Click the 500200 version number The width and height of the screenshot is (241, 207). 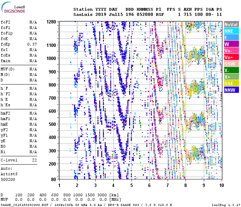pos(8,179)
